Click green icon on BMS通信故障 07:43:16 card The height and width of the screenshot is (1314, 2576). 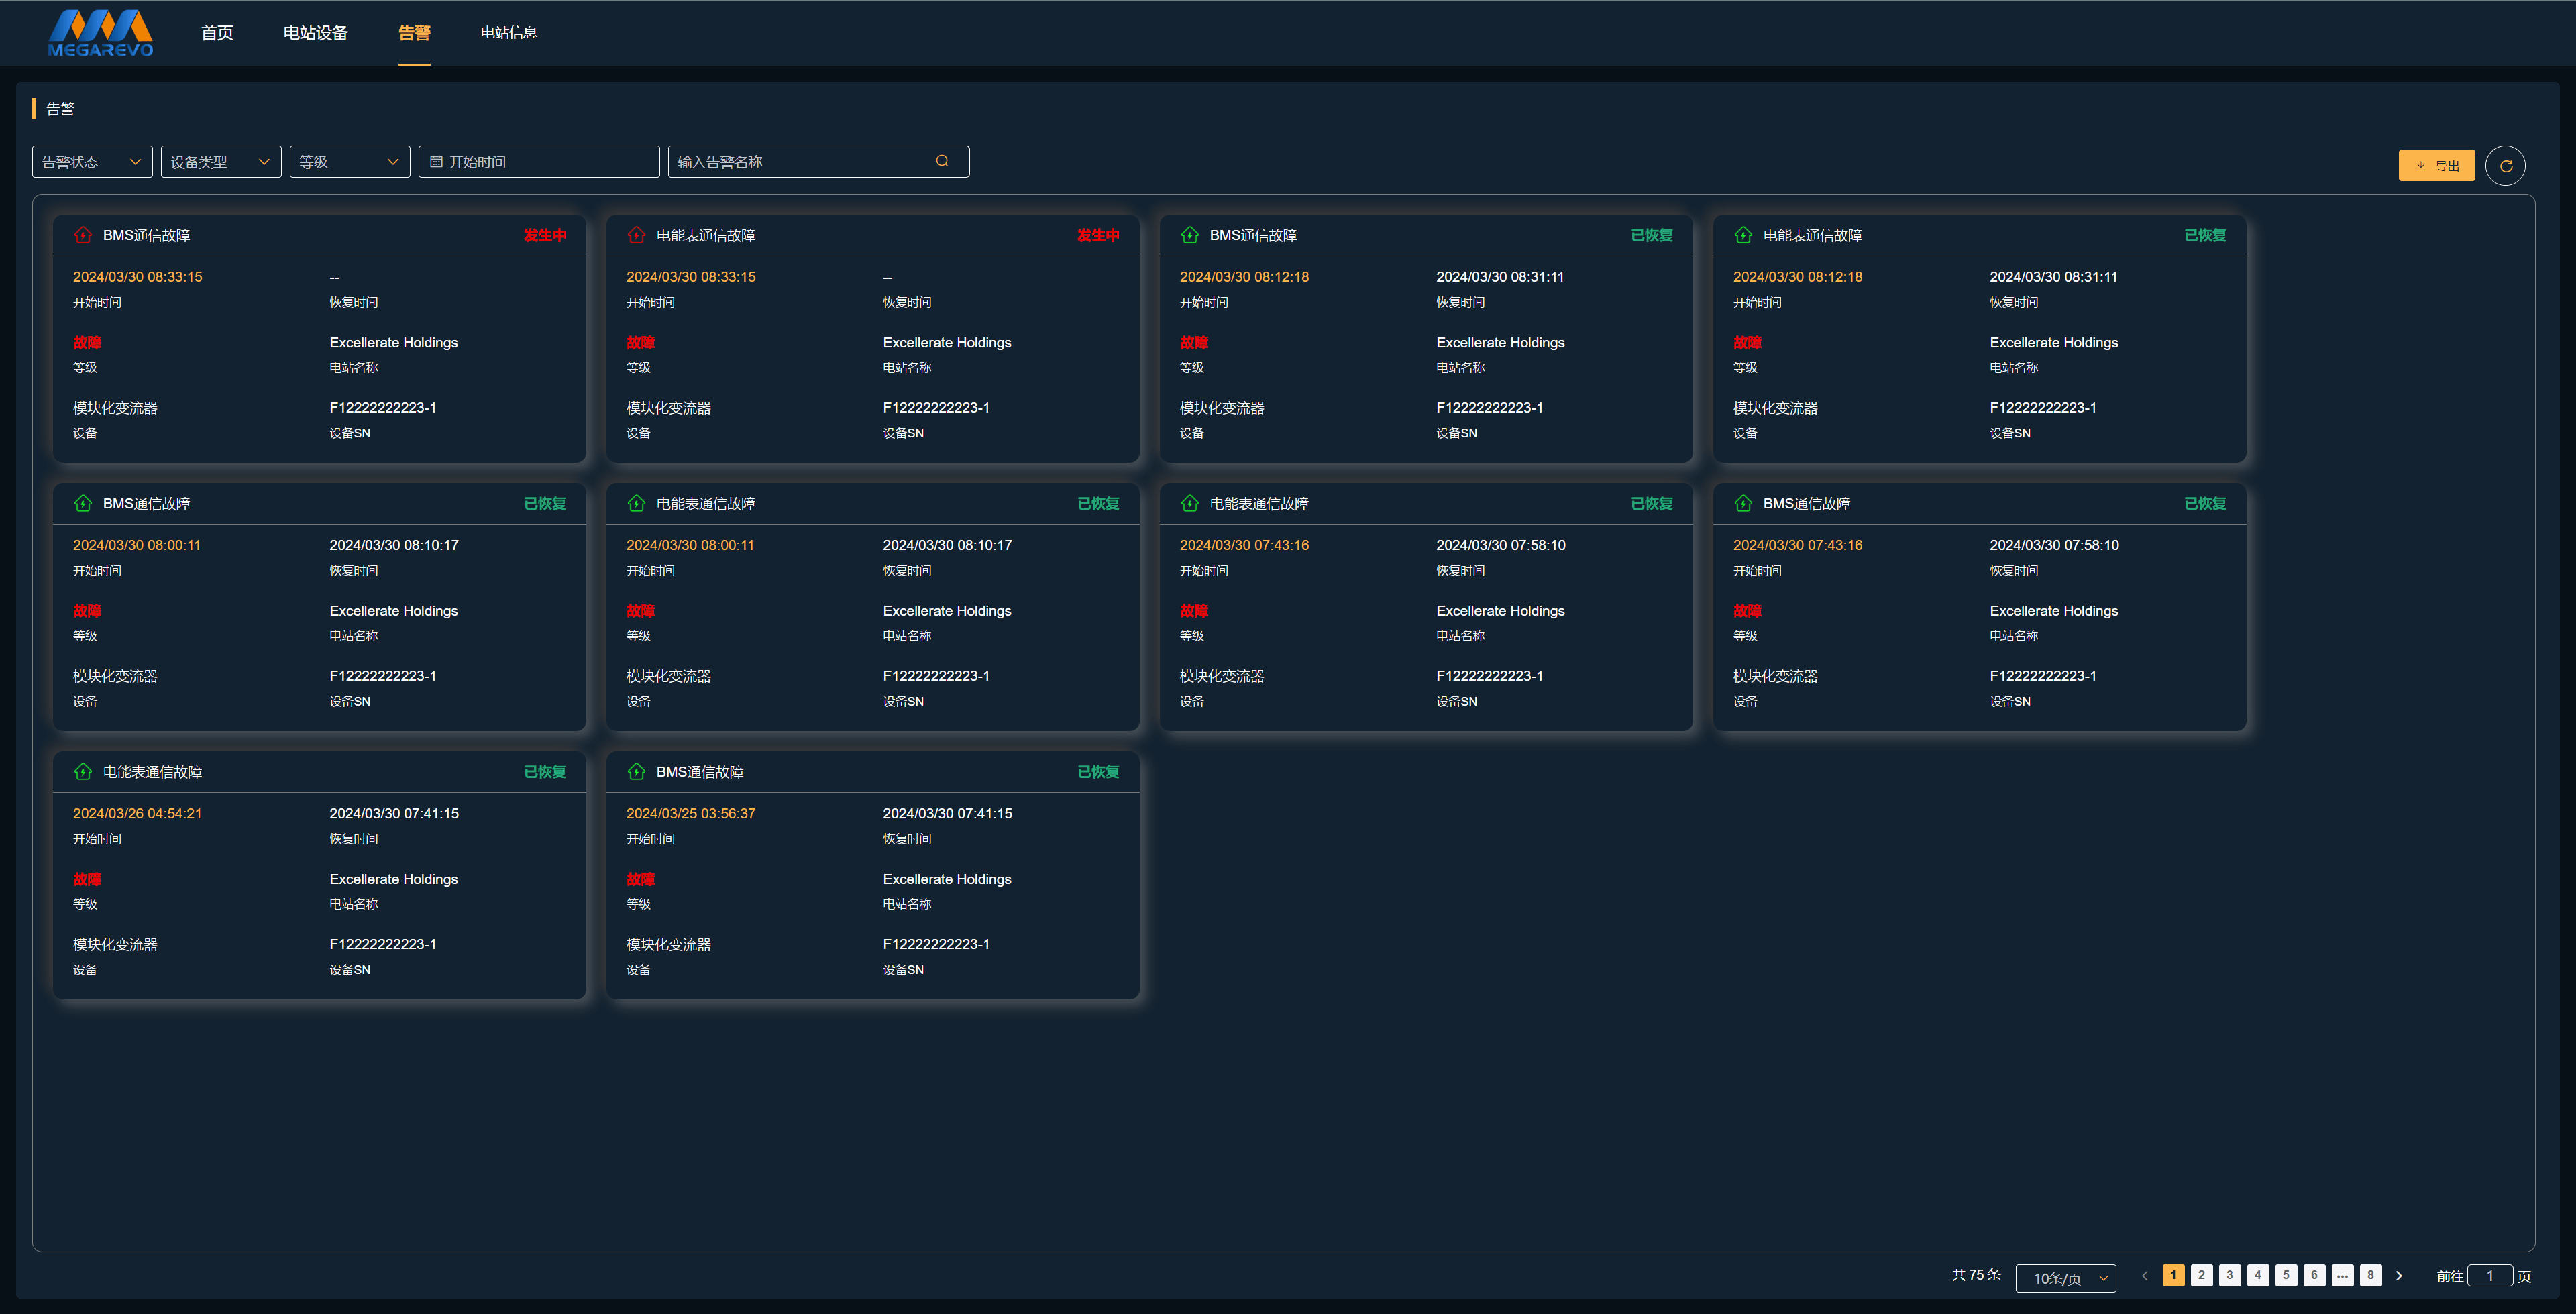[1743, 503]
